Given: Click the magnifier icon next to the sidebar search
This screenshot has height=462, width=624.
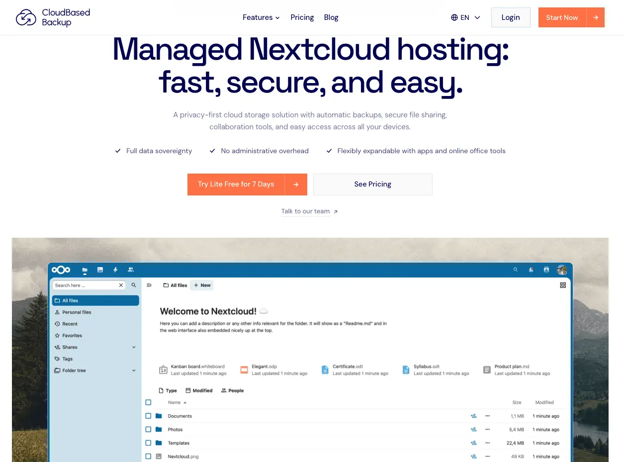Looking at the screenshot, I should point(134,285).
